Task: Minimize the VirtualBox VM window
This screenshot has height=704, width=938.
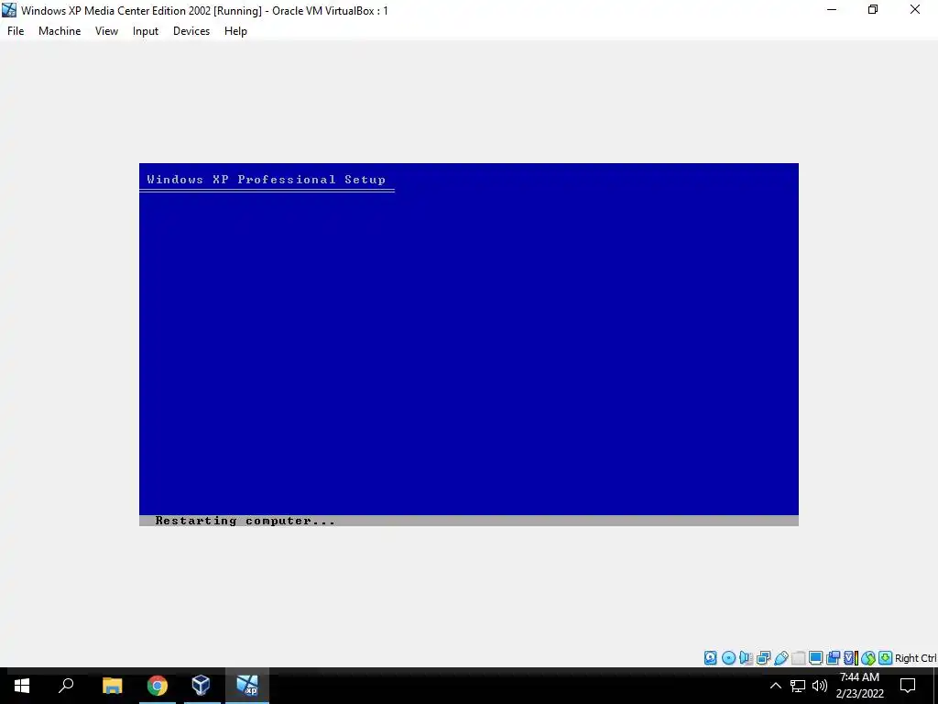Action: click(x=832, y=10)
